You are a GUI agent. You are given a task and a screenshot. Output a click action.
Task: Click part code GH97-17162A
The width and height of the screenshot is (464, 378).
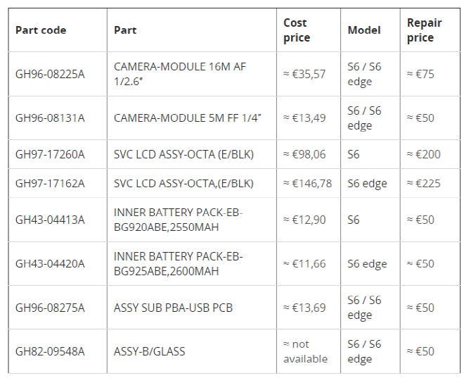(x=50, y=184)
